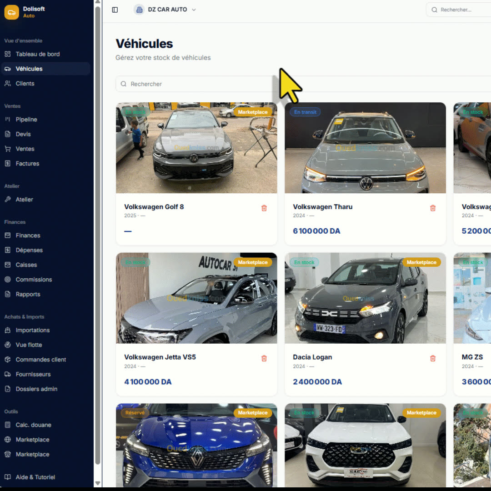The height and width of the screenshot is (491, 491).
Task: Click the Volkswagen Tharu title
Action: click(322, 207)
